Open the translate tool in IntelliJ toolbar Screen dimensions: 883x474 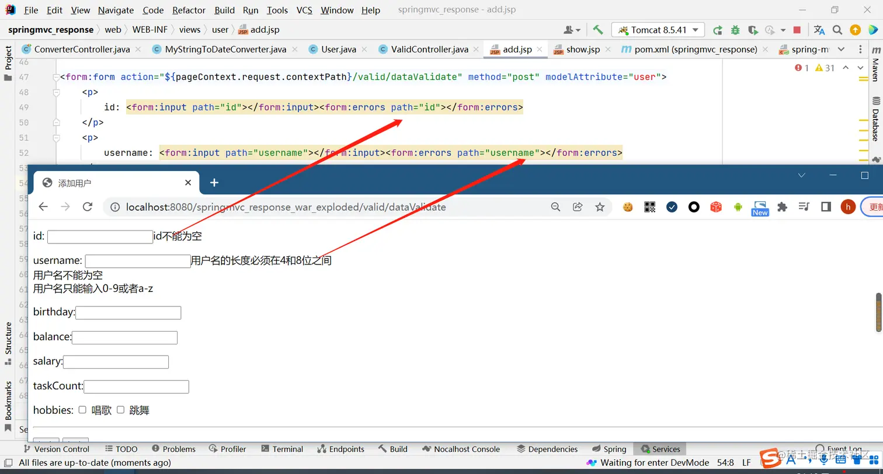(x=819, y=30)
